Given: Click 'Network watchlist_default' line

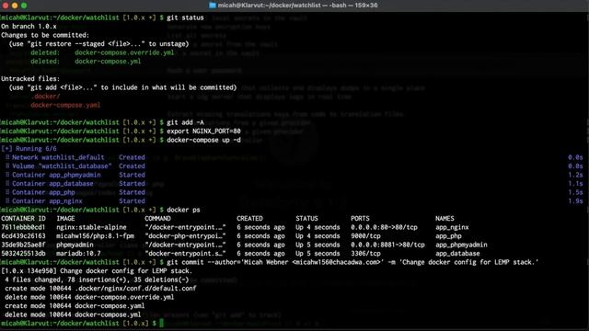Looking at the screenshot, I should point(58,157).
